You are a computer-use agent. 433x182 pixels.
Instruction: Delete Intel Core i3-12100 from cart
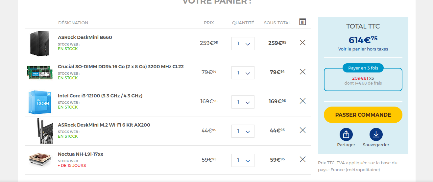click(303, 101)
